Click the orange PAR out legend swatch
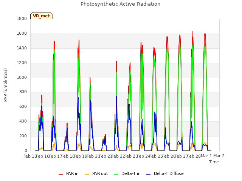Screen dimensions: 242x181 pos(87,174)
